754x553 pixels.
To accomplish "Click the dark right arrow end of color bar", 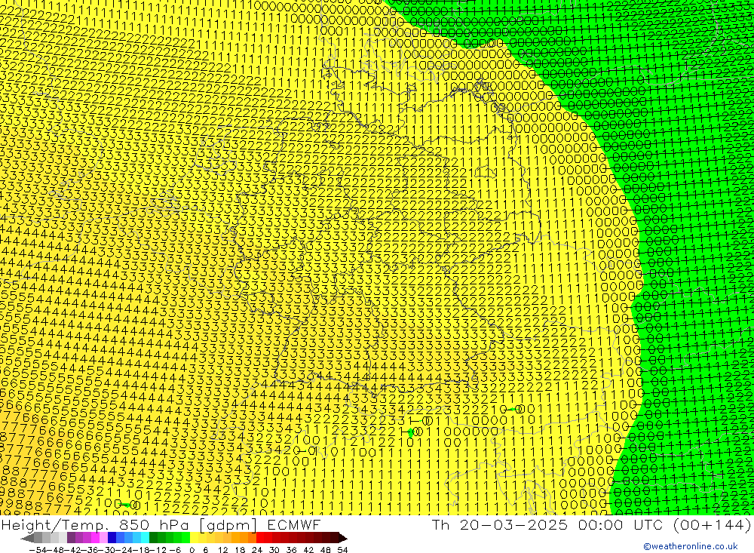I will [x=343, y=538].
